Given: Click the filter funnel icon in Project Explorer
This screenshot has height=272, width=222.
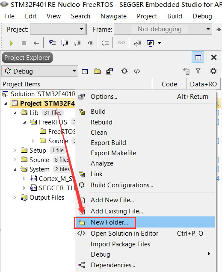Looking at the screenshot, I should [x=198, y=71].
